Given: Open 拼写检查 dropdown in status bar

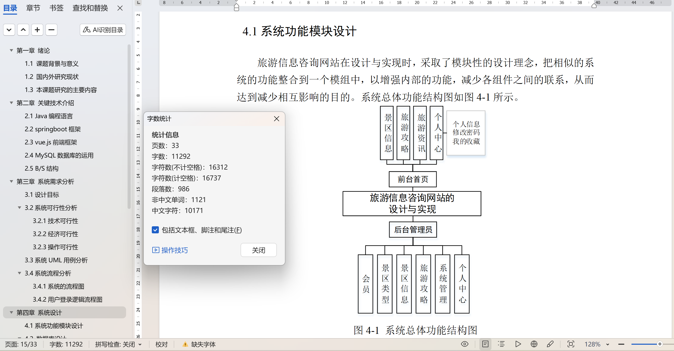Looking at the screenshot, I should point(140,344).
